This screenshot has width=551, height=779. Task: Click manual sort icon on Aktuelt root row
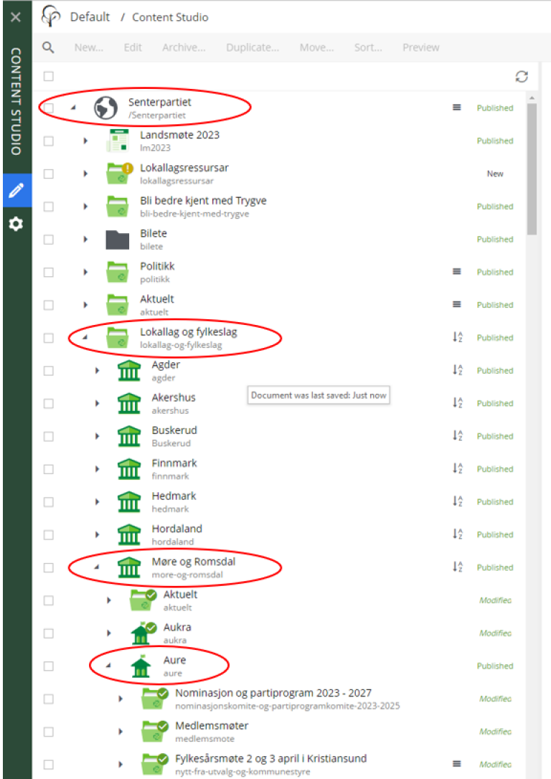(456, 305)
